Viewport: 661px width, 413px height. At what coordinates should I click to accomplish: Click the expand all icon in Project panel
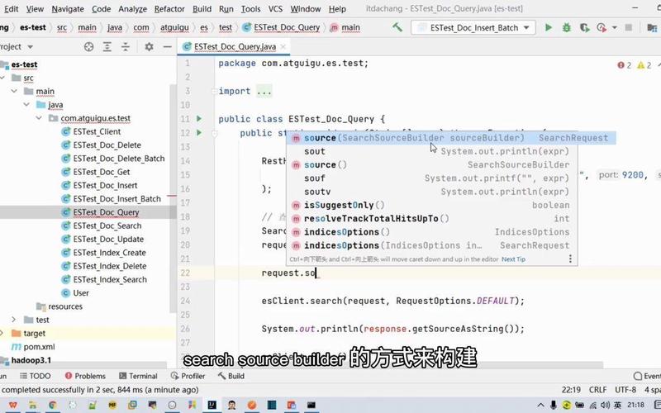(107, 47)
